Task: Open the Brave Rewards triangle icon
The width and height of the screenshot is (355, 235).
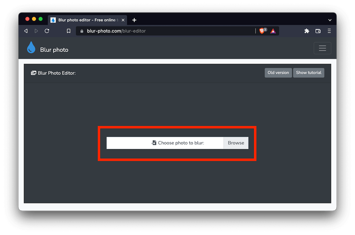Action: (273, 31)
